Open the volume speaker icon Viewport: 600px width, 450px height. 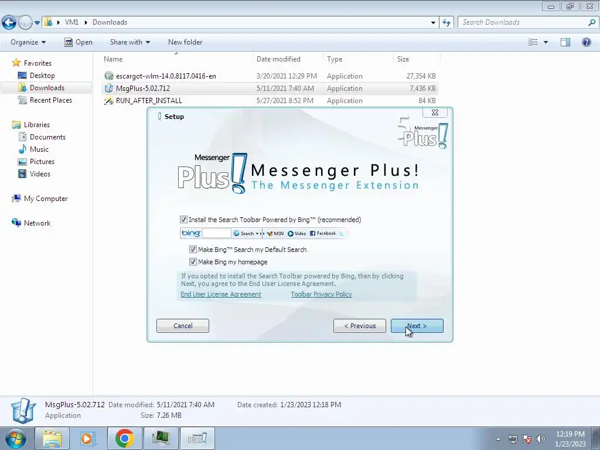pyautogui.click(x=541, y=439)
